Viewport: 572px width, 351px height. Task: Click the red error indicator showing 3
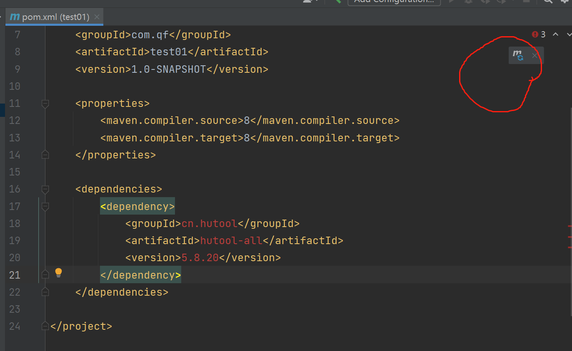(539, 35)
